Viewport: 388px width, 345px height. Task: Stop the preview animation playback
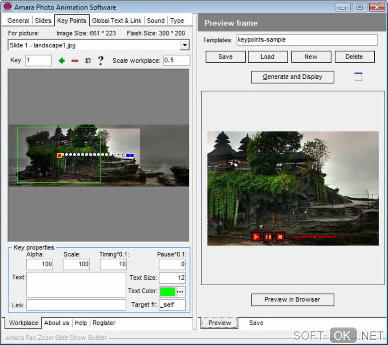[280, 237]
